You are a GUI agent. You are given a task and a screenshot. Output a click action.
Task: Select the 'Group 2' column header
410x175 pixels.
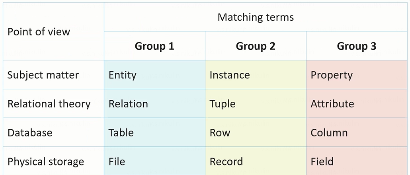[256, 46]
